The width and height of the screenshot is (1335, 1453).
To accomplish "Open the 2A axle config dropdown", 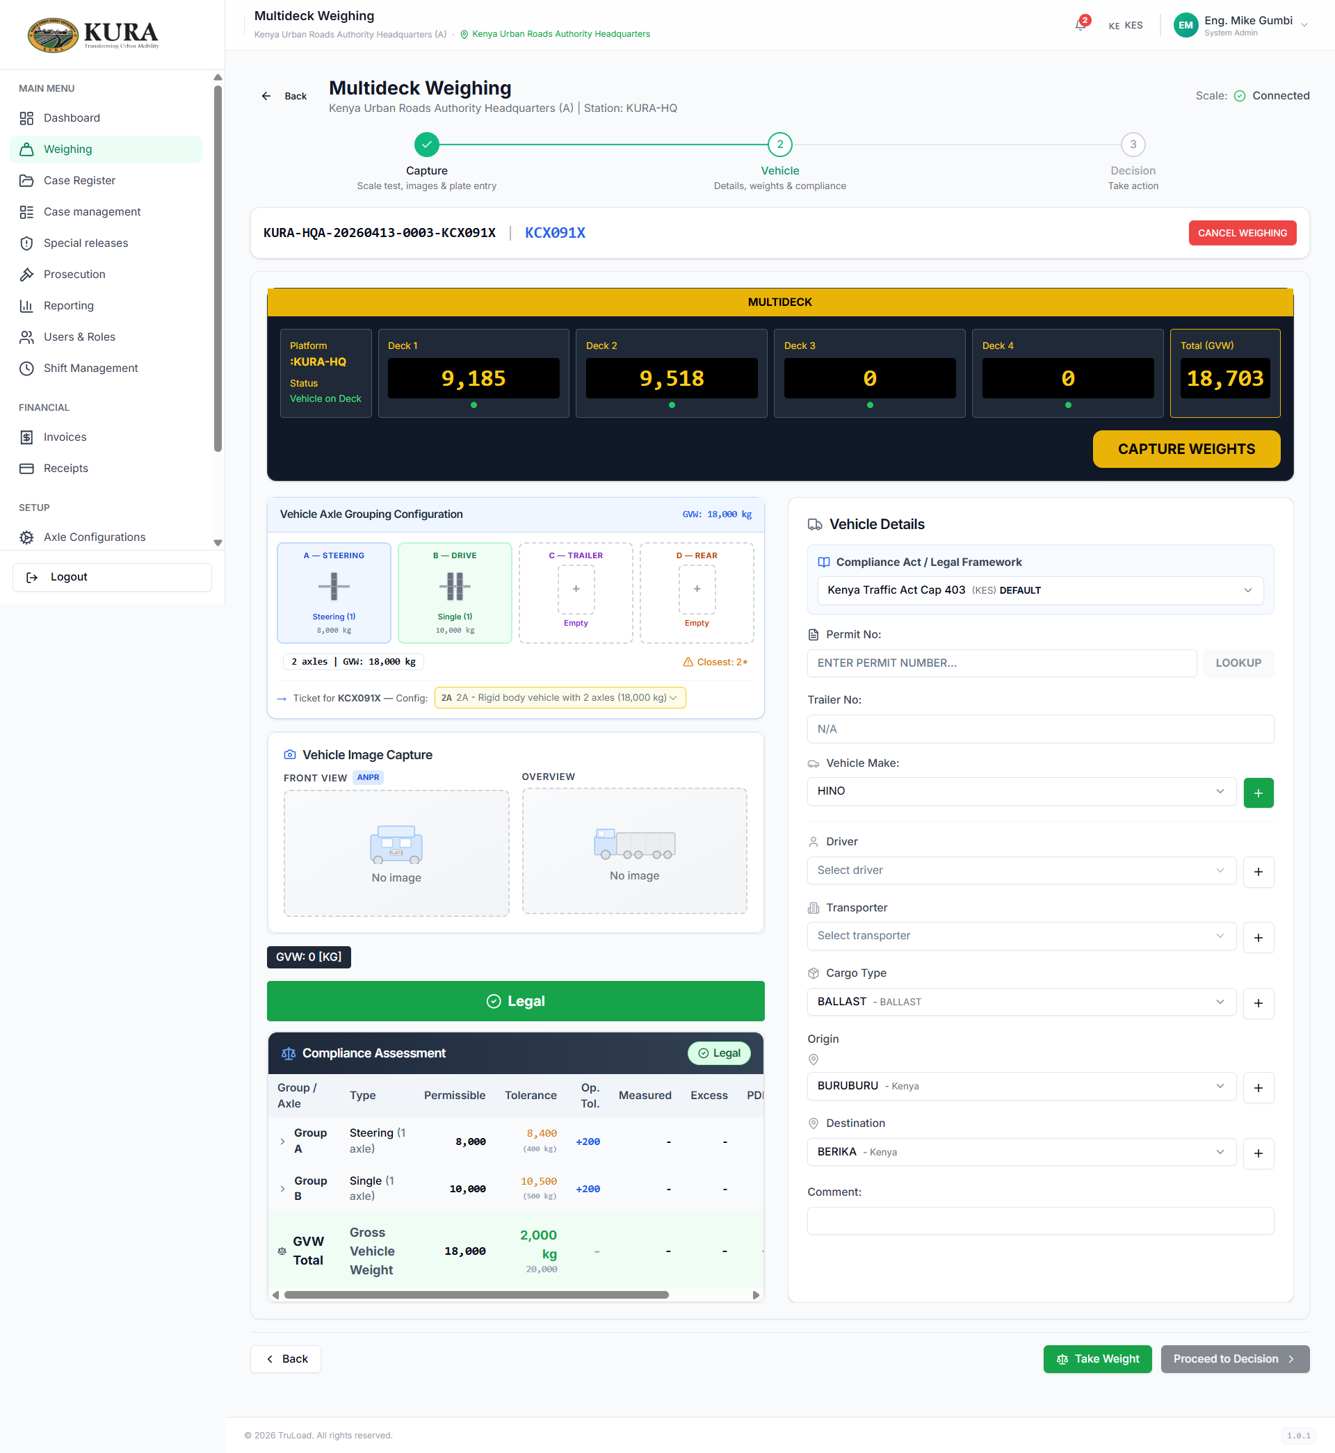I will coord(559,697).
